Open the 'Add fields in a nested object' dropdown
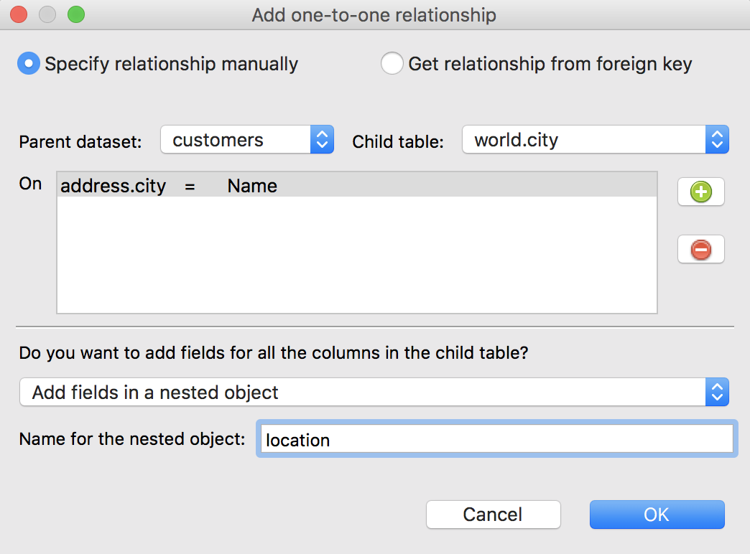The height and width of the screenshot is (554, 750). [374, 393]
